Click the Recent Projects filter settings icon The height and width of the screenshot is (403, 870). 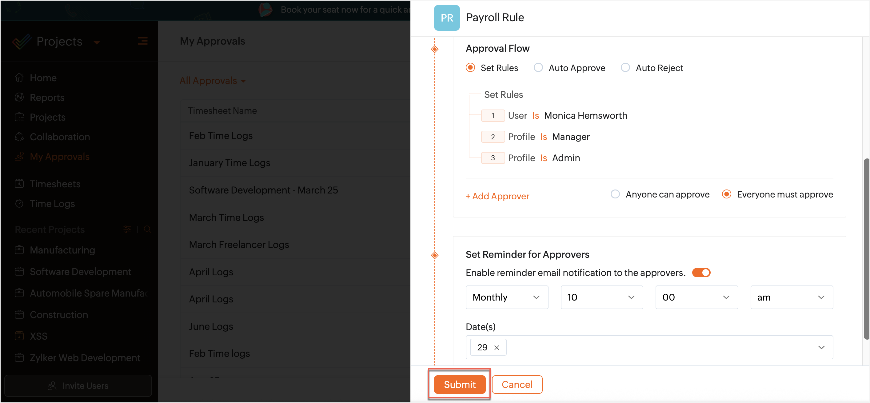(x=127, y=229)
